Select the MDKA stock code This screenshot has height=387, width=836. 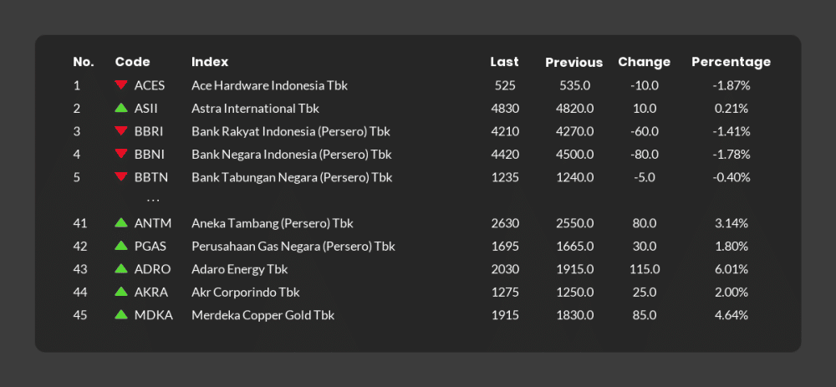(154, 315)
